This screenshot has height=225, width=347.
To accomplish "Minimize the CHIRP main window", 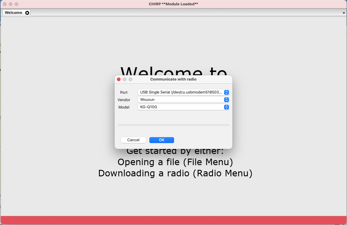I will [11, 4].
